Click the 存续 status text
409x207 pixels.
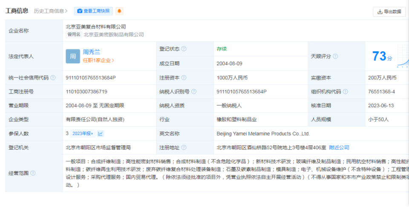[x=222, y=49]
